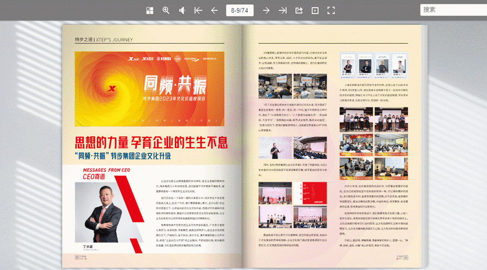Image resolution: width=487 pixels, height=270 pixels.
Task: Click the MESSAGES FROM CEO heading
Action: coord(106,170)
